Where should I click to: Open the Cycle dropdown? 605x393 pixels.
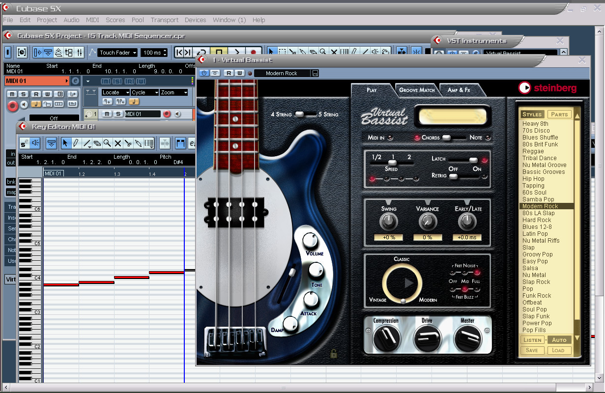[x=145, y=92]
